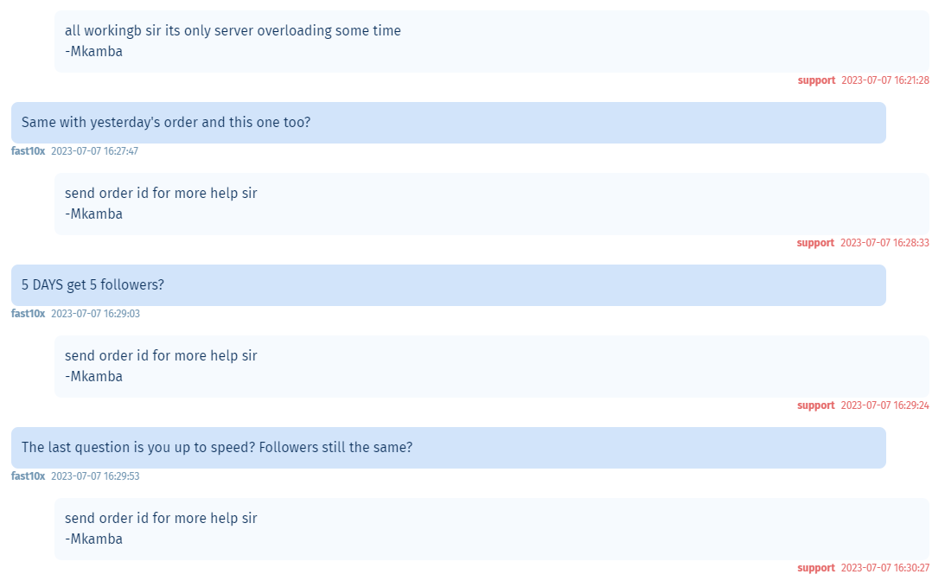Select the timestamp 2023-07-07 16:21:28
This screenshot has height=587, width=945.
tap(885, 80)
